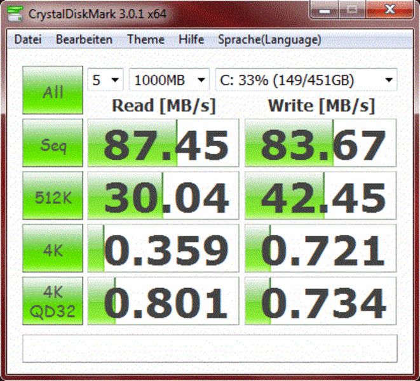The height and width of the screenshot is (381, 420).
Task: Close the CrystalDiskMark window
Action: pyautogui.click(x=390, y=11)
